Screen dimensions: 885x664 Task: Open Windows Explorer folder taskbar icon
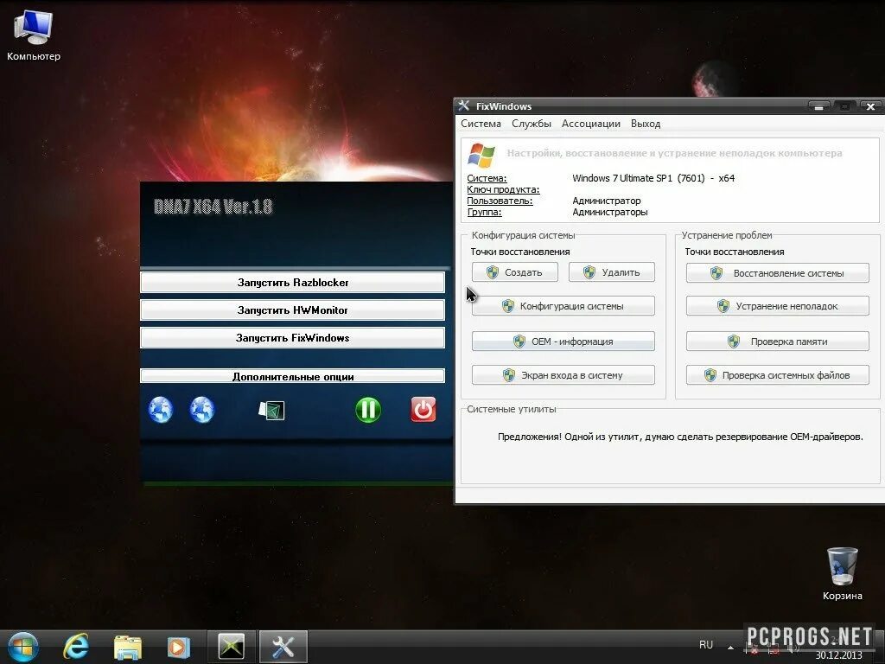[x=128, y=648]
